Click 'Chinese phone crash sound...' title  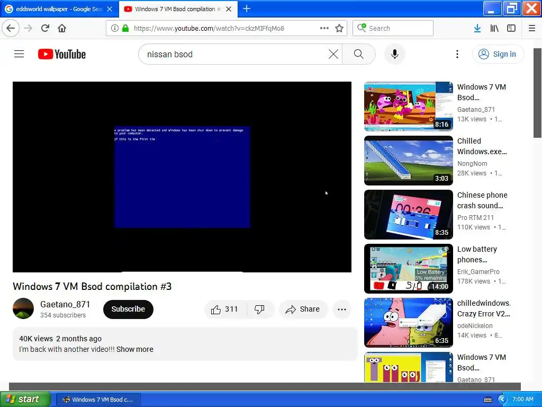(x=482, y=200)
